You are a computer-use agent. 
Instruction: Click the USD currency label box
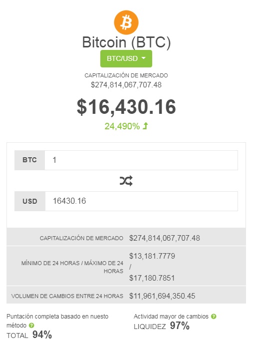click(30, 201)
